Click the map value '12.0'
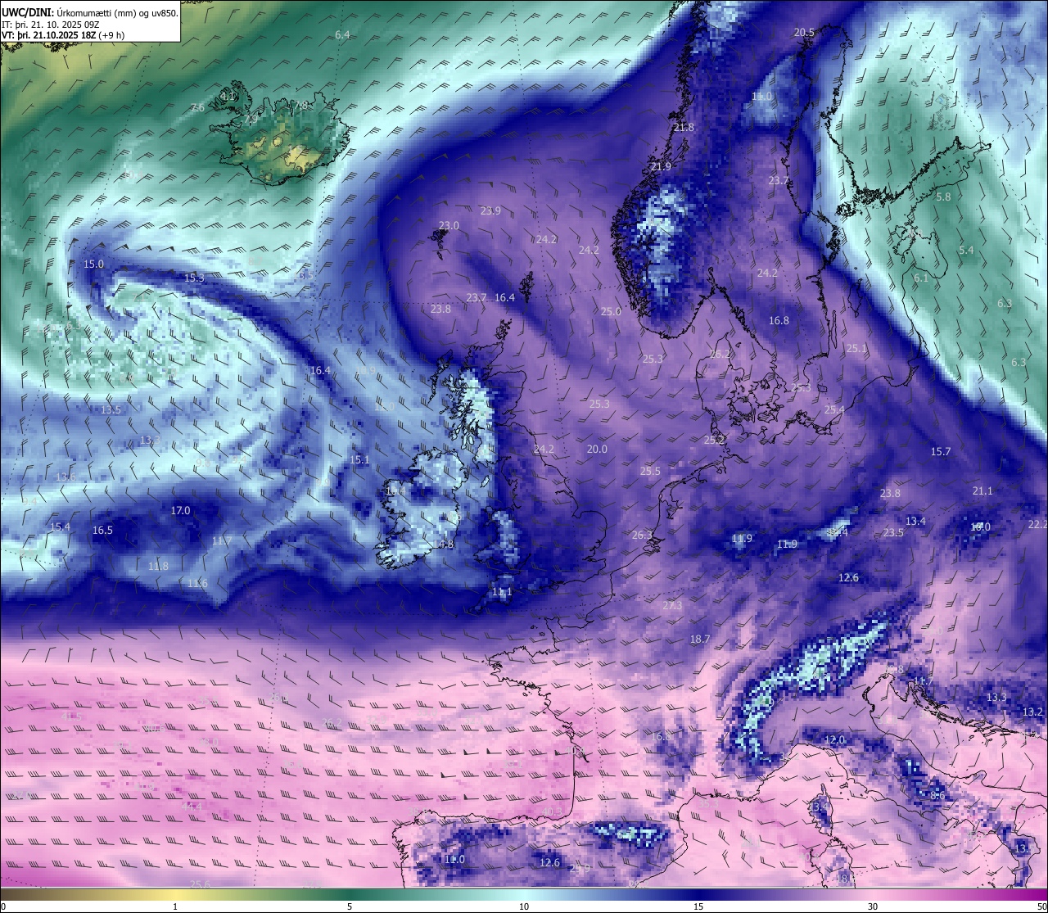 pos(834,739)
